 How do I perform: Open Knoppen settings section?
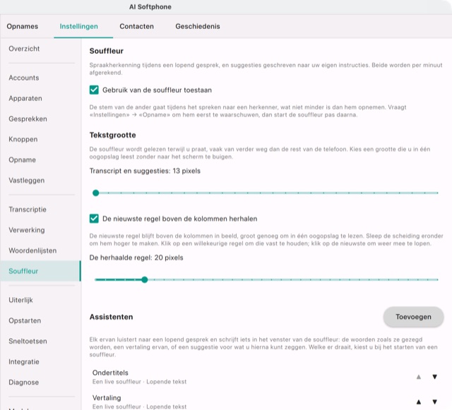(40, 139)
